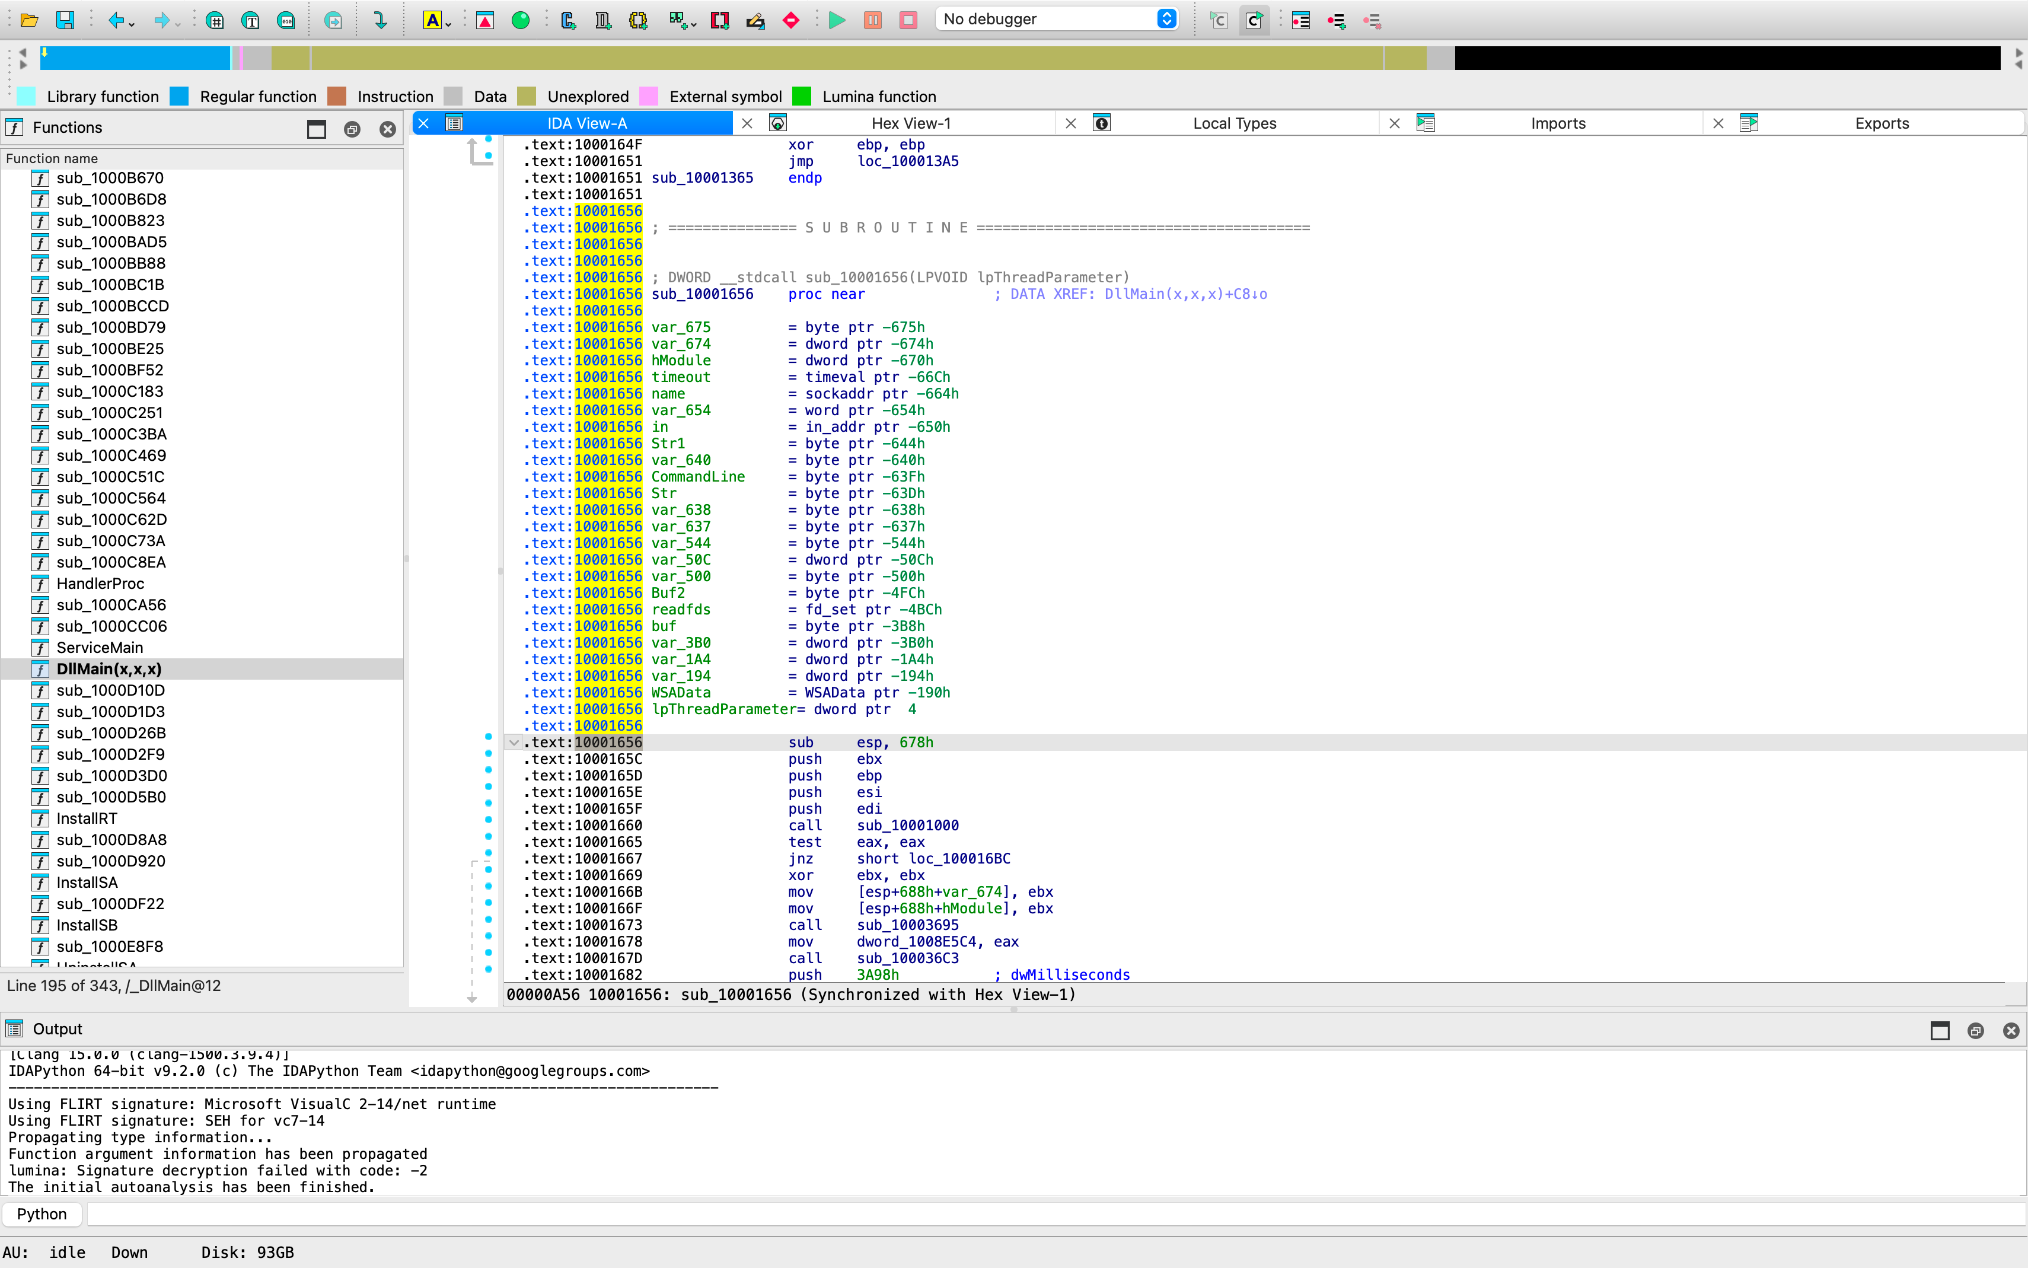Switch to Local Types tab
Viewport: 2028px width, 1268px height.
[x=1234, y=123]
